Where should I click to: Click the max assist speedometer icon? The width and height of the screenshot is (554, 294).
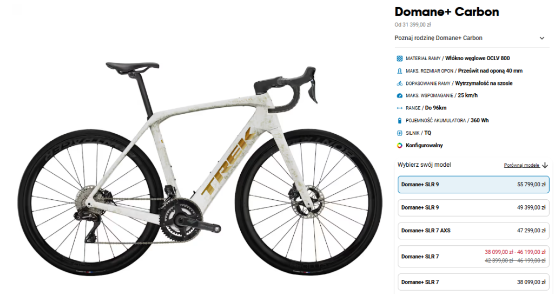400,95
